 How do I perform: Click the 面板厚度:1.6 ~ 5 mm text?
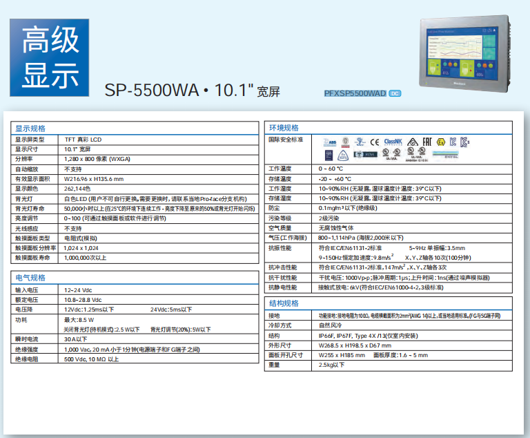coord(400,355)
